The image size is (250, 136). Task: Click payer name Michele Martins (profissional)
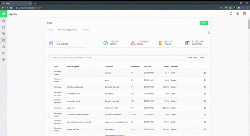79,122
